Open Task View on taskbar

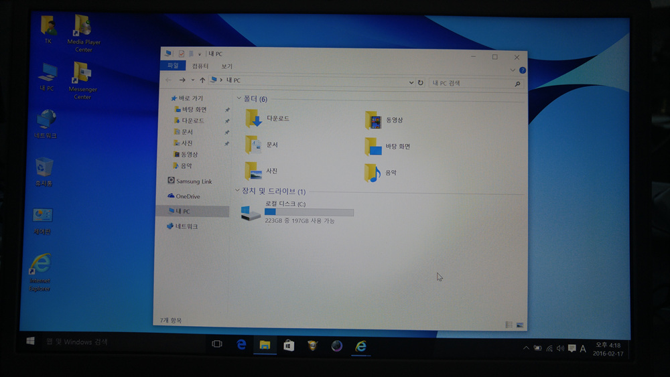[217, 344]
